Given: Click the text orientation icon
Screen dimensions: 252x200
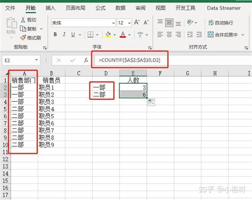Looking at the screenshot, I should tap(190, 22).
